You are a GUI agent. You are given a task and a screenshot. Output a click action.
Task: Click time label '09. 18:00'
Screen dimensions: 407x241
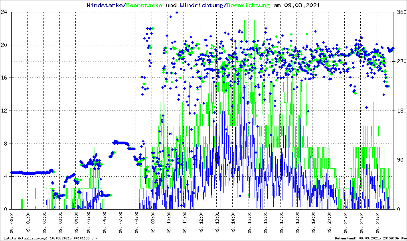pyautogui.click(x=297, y=222)
